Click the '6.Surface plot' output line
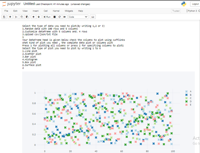200x153 pixels. (32, 65)
